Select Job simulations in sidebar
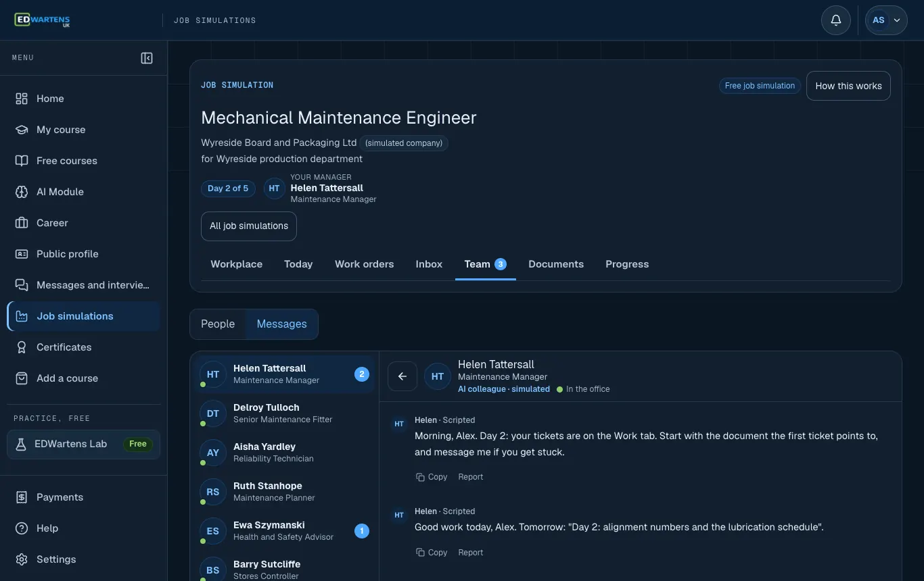The image size is (924, 581). [x=84, y=316]
